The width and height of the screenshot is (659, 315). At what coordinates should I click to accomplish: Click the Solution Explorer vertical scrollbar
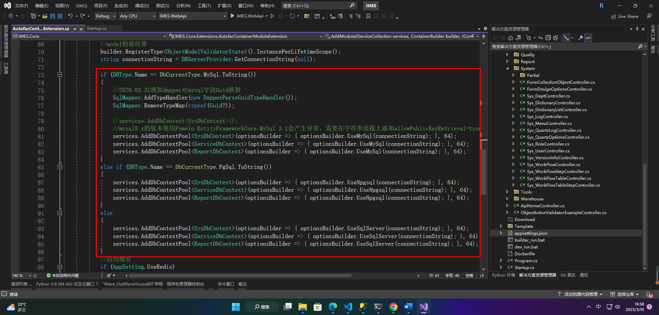tap(645, 214)
